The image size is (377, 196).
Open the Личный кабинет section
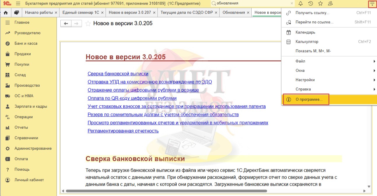[28, 180]
